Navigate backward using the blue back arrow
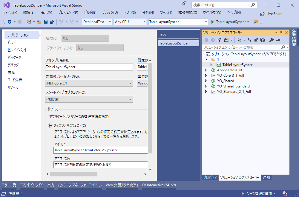299x197 pixels. tap(9, 22)
